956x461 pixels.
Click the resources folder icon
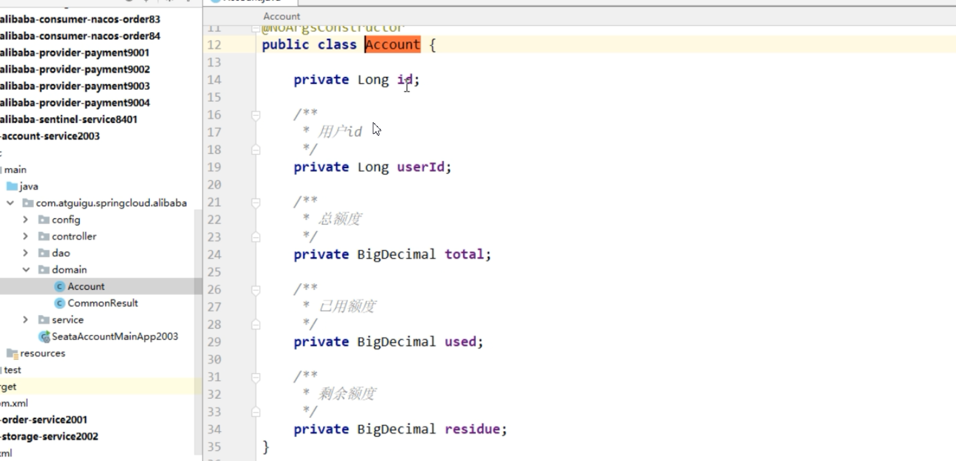tap(12, 354)
